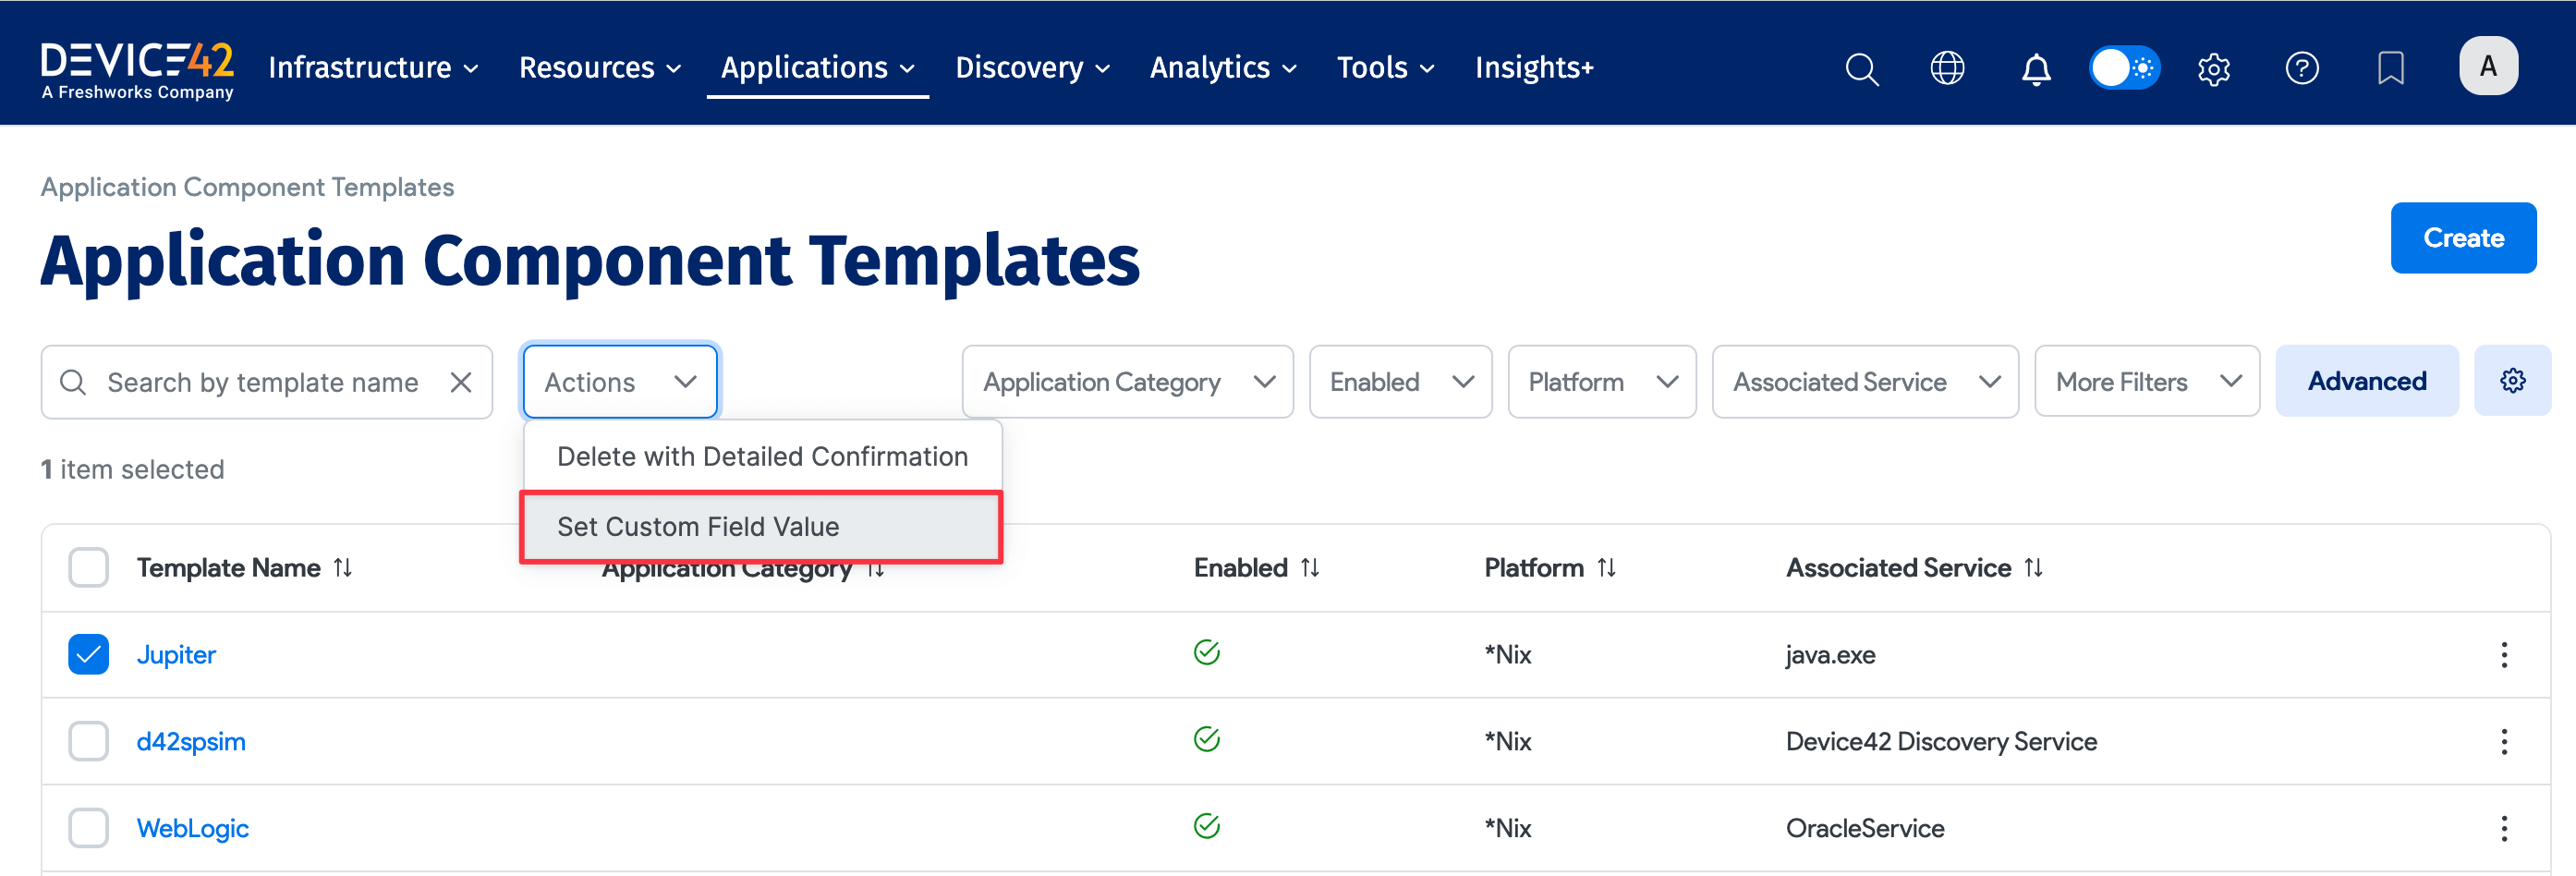Clear the template name search field
Viewport: 2576px width, 876px height.
coord(461,381)
